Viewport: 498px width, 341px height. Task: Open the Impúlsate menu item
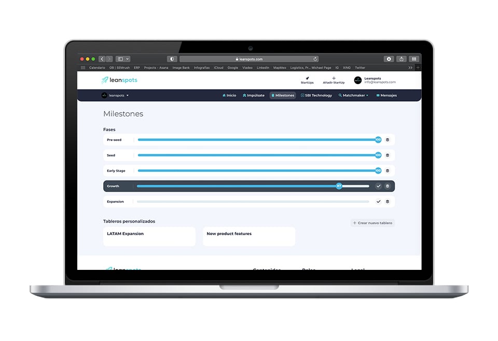pos(254,96)
